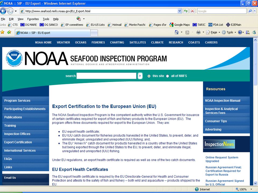258x193 pixels.
Task: Open the 'Online Request System Upgraded' news link
Action: (x=222, y=159)
